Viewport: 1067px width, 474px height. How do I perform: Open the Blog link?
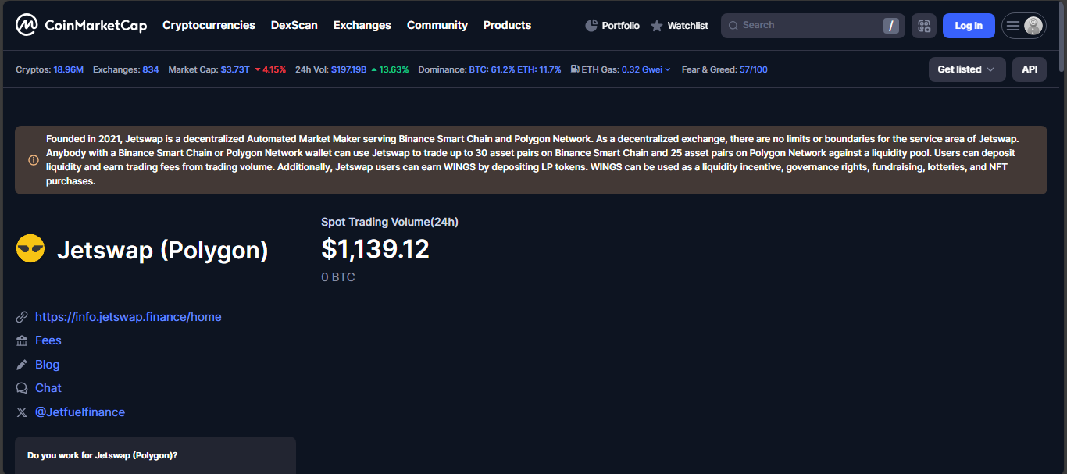click(48, 365)
